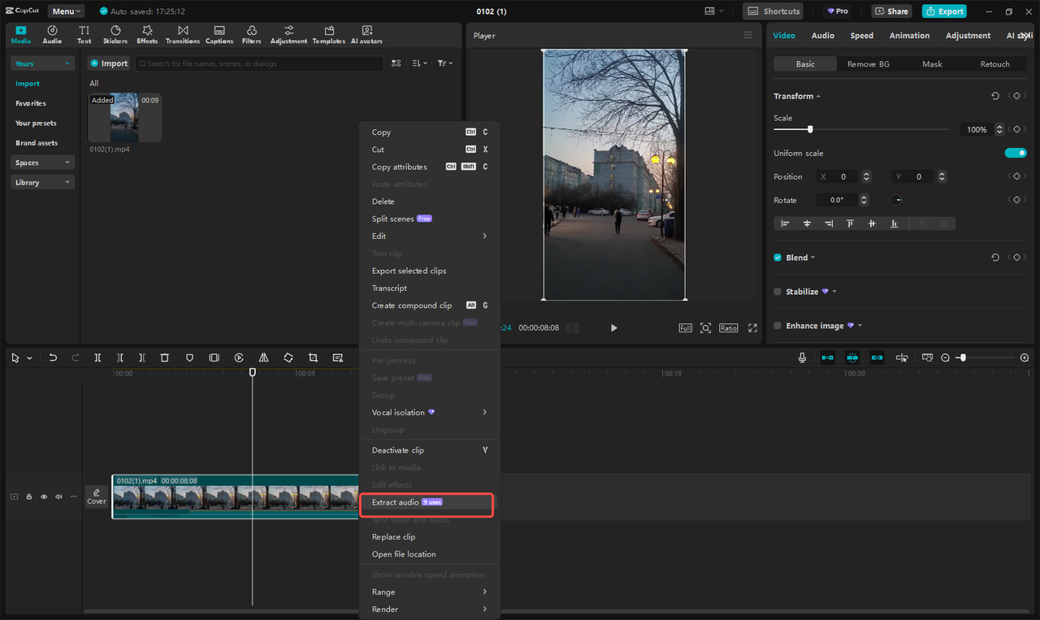Image resolution: width=1040 pixels, height=620 pixels.
Task: Switch to the Animation tab
Action: [x=909, y=36]
